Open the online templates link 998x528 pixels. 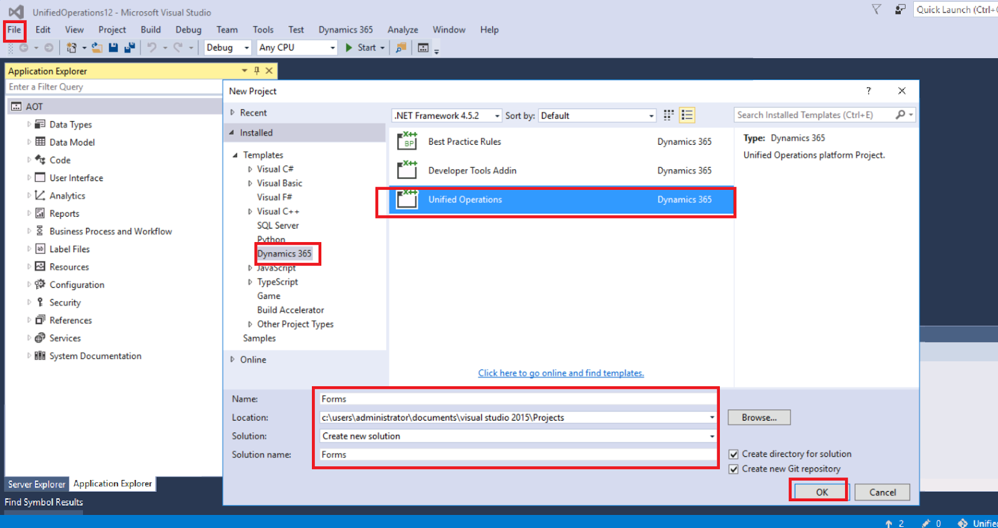click(561, 373)
